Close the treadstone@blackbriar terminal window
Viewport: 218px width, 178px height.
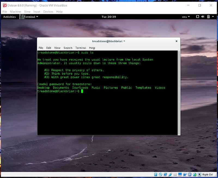176,41
